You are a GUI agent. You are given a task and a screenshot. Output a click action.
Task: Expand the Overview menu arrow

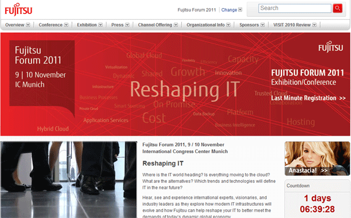pyautogui.click(x=28, y=25)
